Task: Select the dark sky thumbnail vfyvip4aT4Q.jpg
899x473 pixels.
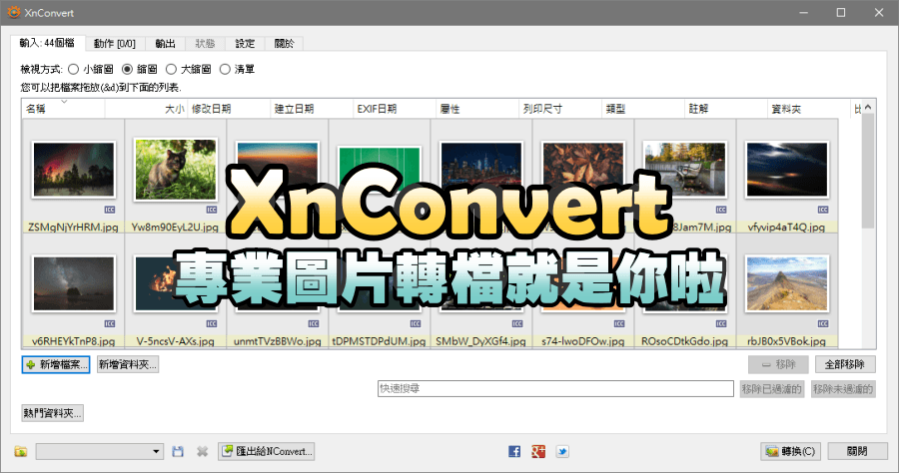Action: coord(787,170)
